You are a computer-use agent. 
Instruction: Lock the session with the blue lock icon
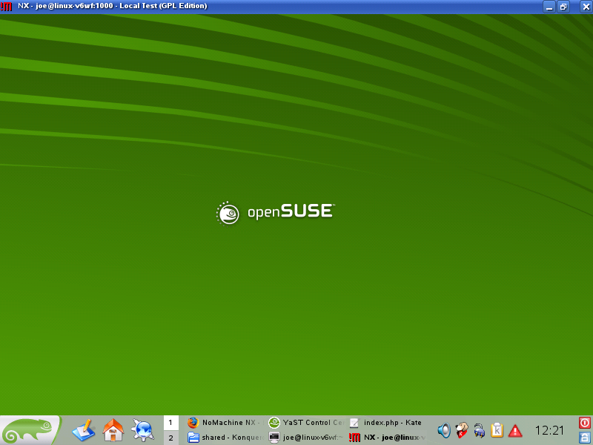point(585,438)
